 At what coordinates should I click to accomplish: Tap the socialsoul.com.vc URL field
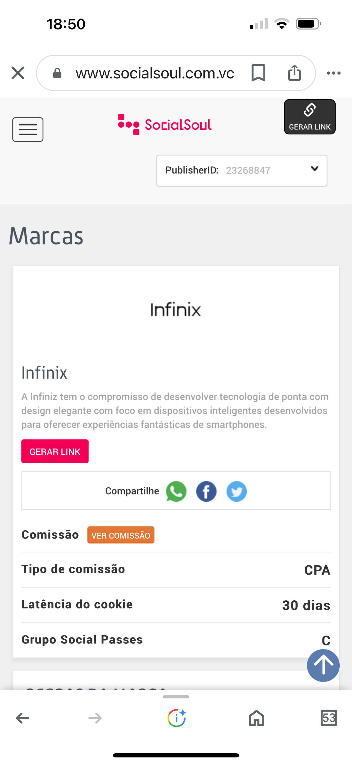155,73
